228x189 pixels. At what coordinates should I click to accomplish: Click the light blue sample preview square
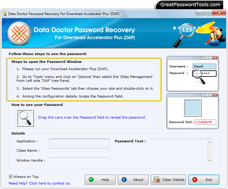pyautogui.click(x=193, y=108)
